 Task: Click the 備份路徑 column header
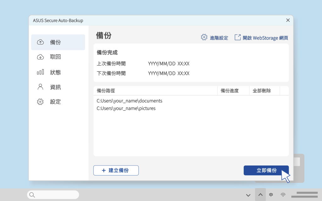pos(155,91)
